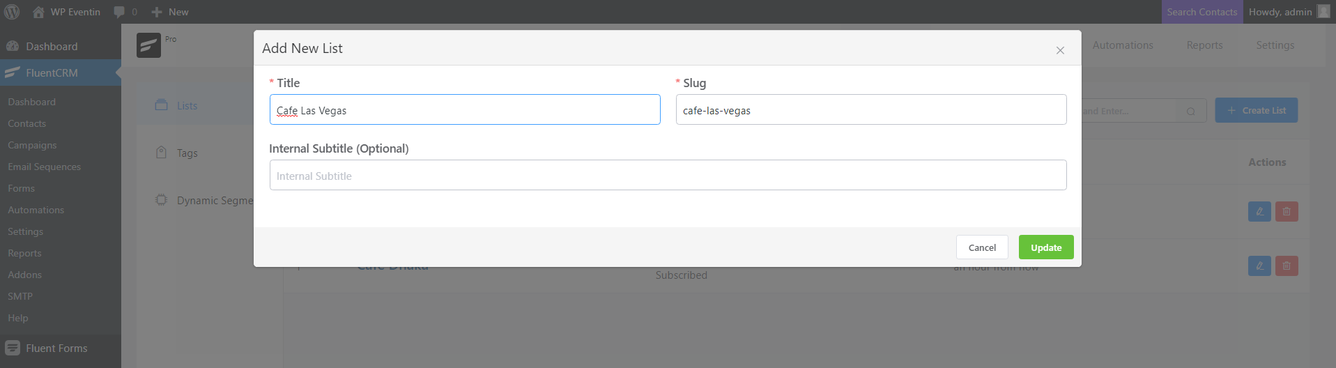Select Tags in the side panel
The width and height of the screenshot is (1336, 368).
pyautogui.click(x=187, y=153)
